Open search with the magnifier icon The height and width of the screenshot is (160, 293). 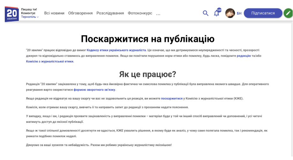point(206,13)
